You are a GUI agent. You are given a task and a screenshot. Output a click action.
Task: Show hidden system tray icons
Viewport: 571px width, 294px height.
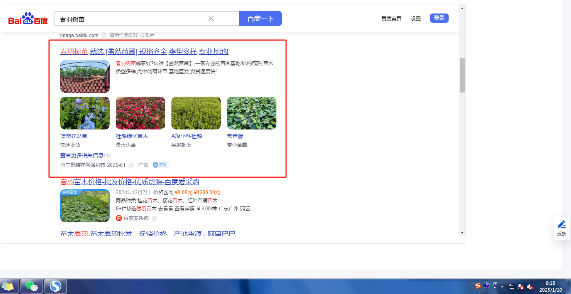click(502, 287)
